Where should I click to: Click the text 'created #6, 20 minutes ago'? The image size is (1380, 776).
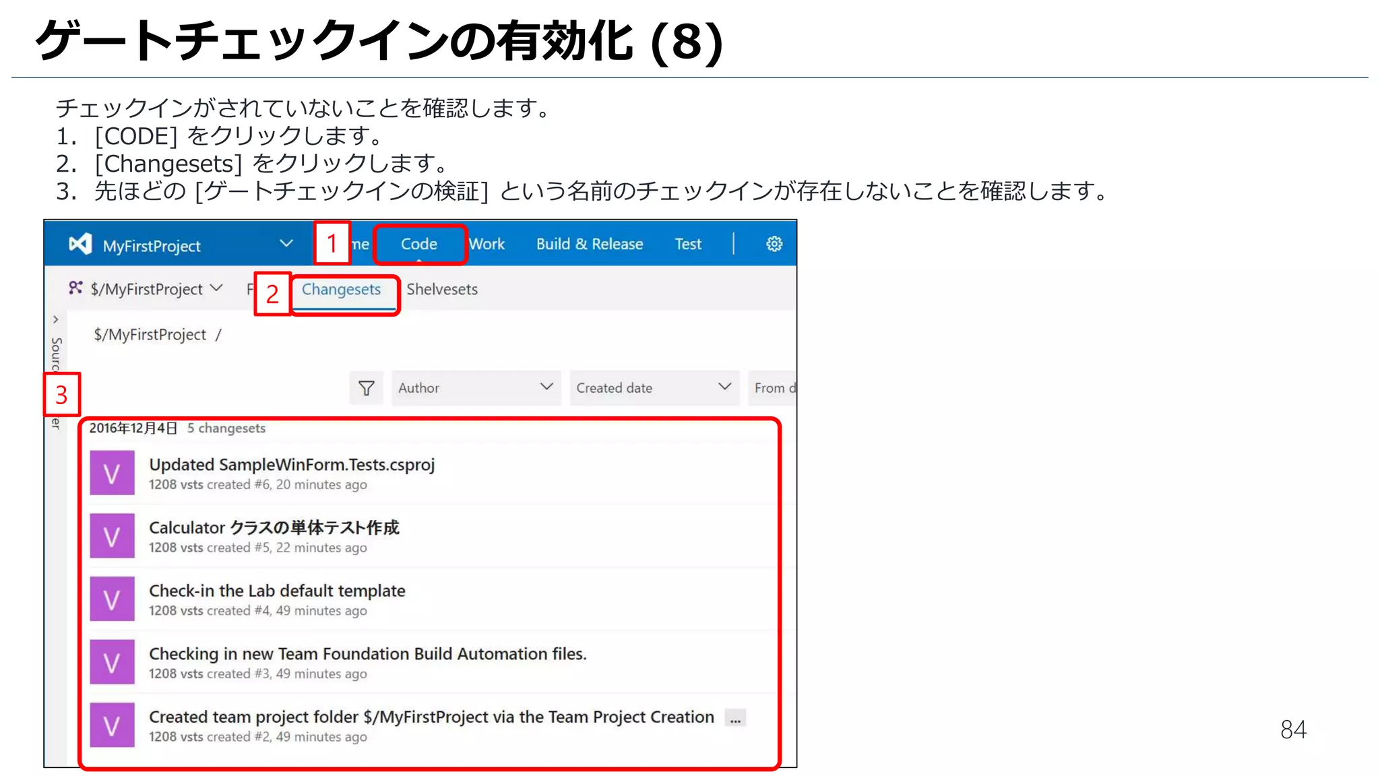pos(286,485)
